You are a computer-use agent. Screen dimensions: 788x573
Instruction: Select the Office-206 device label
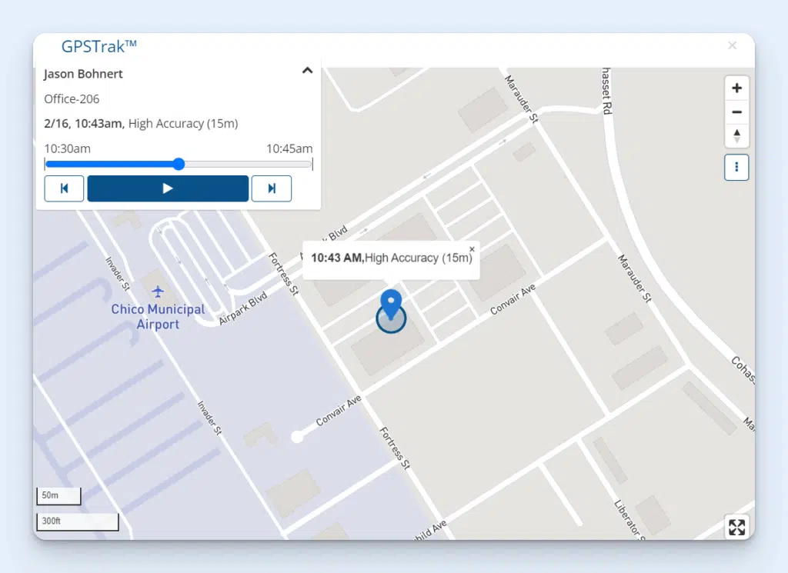pos(72,98)
